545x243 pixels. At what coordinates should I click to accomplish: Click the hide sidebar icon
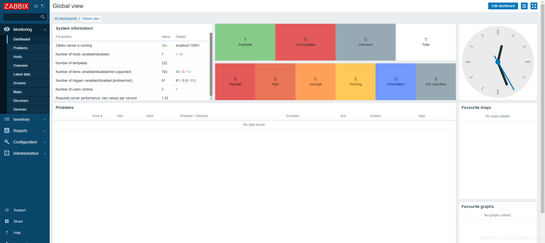coord(43,6)
